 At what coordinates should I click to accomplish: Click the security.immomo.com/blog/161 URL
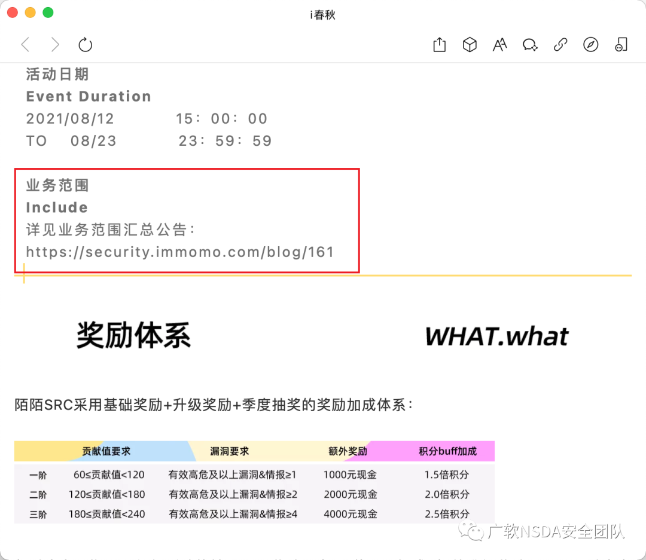click(x=180, y=252)
